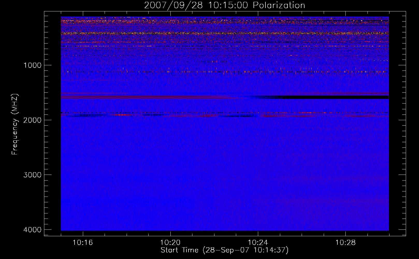
Task: Click the 'Frequency (MHZ)' axis title
Action: [x=15, y=124]
